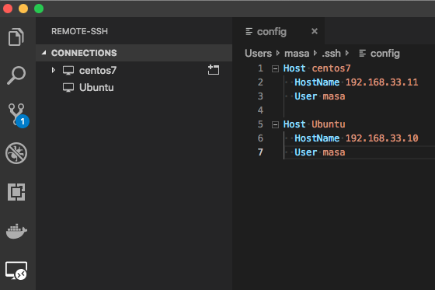Open config breadcrumb item

pos(385,53)
